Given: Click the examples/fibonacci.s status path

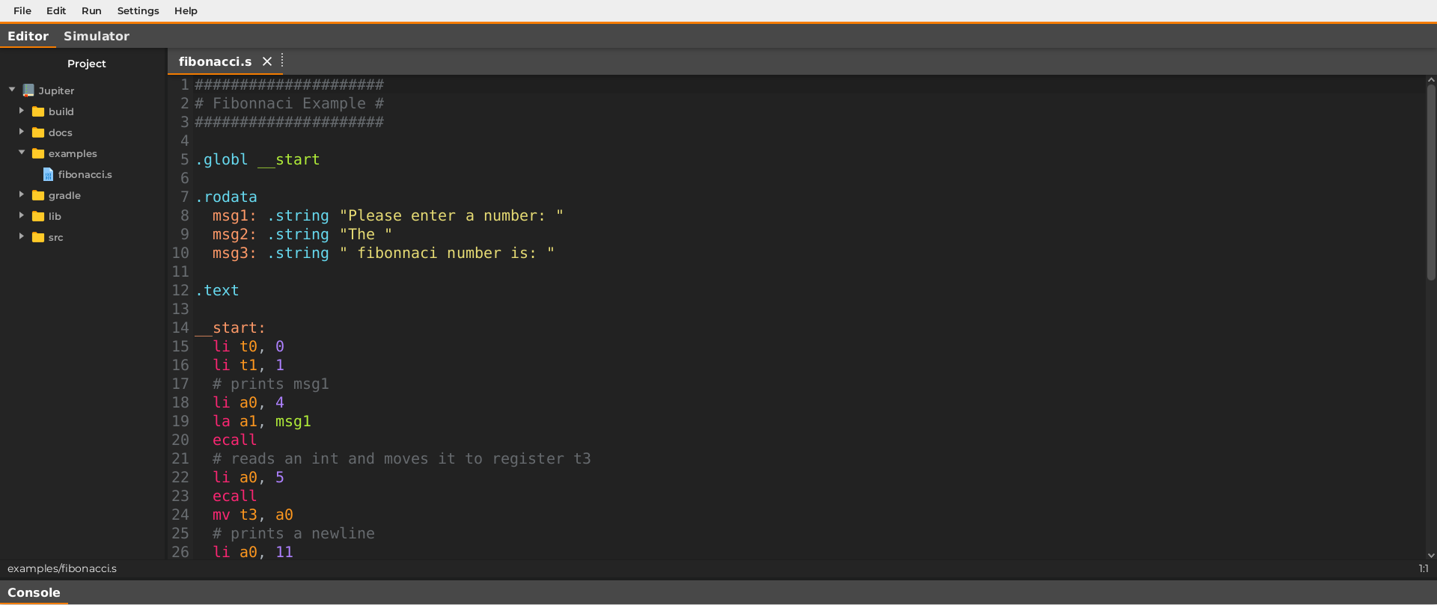Looking at the screenshot, I should coord(62,568).
